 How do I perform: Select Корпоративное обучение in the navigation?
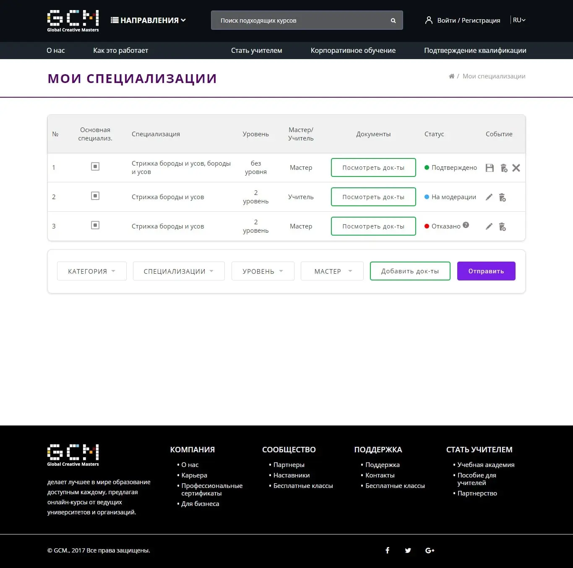click(353, 50)
